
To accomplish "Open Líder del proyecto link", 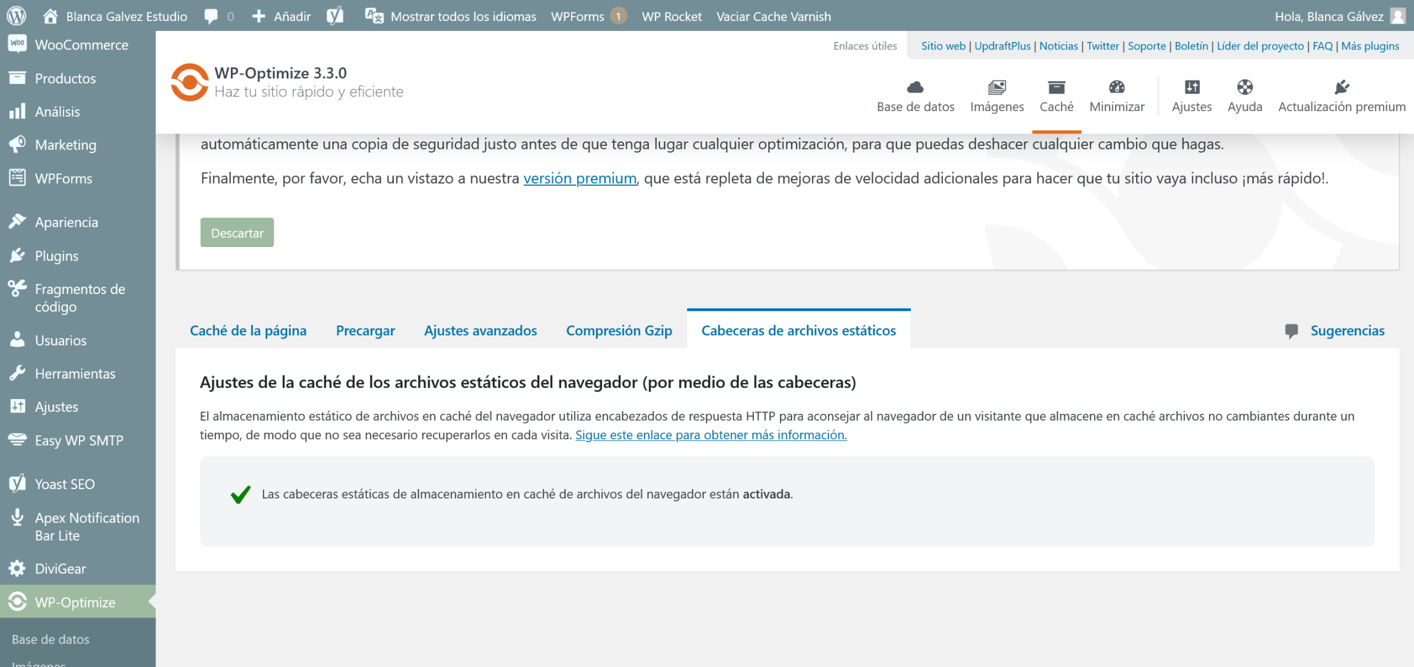I will pyautogui.click(x=1260, y=46).
